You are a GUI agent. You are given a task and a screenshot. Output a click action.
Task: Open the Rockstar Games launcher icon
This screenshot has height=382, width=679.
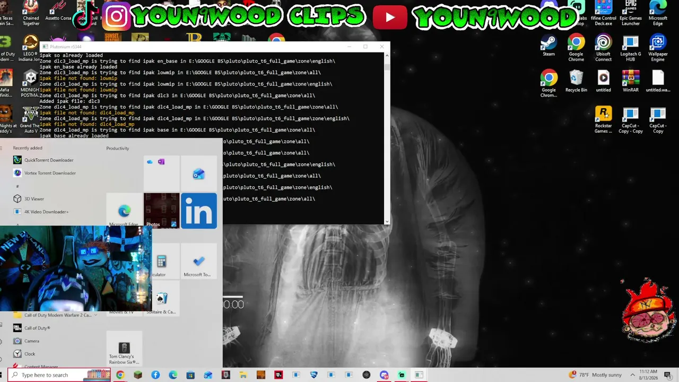pyautogui.click(x=603, y=120)
